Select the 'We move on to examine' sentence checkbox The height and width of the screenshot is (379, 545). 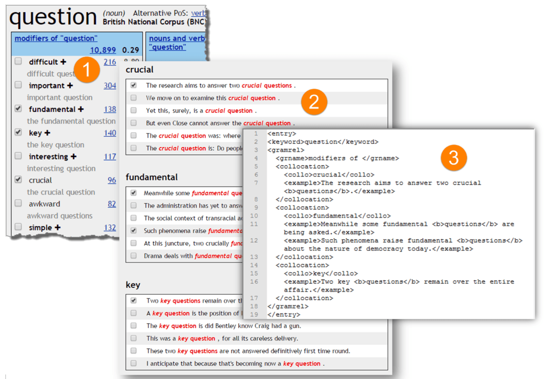click(x=134, y=98)
